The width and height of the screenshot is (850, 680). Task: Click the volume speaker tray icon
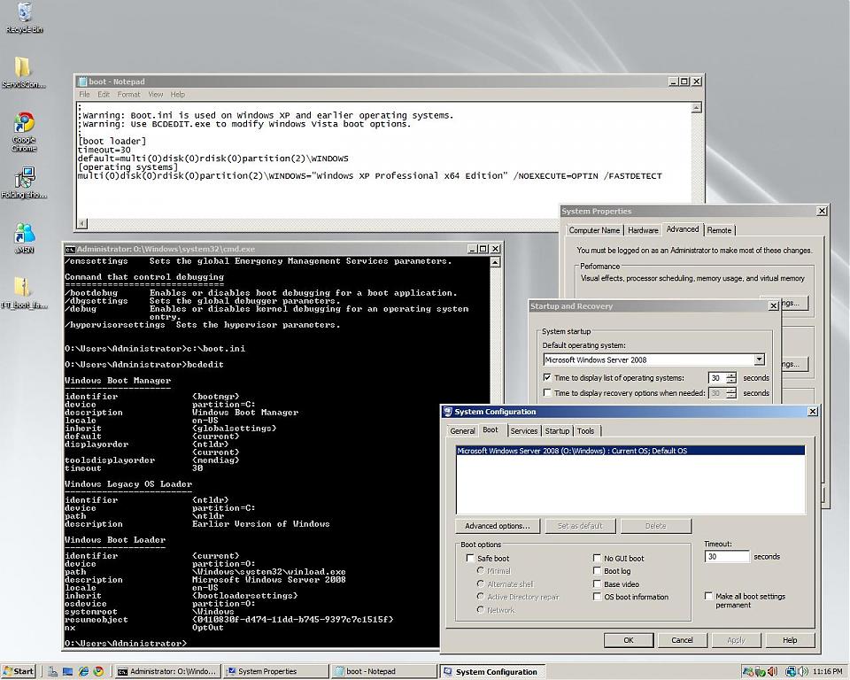(803, 672)
